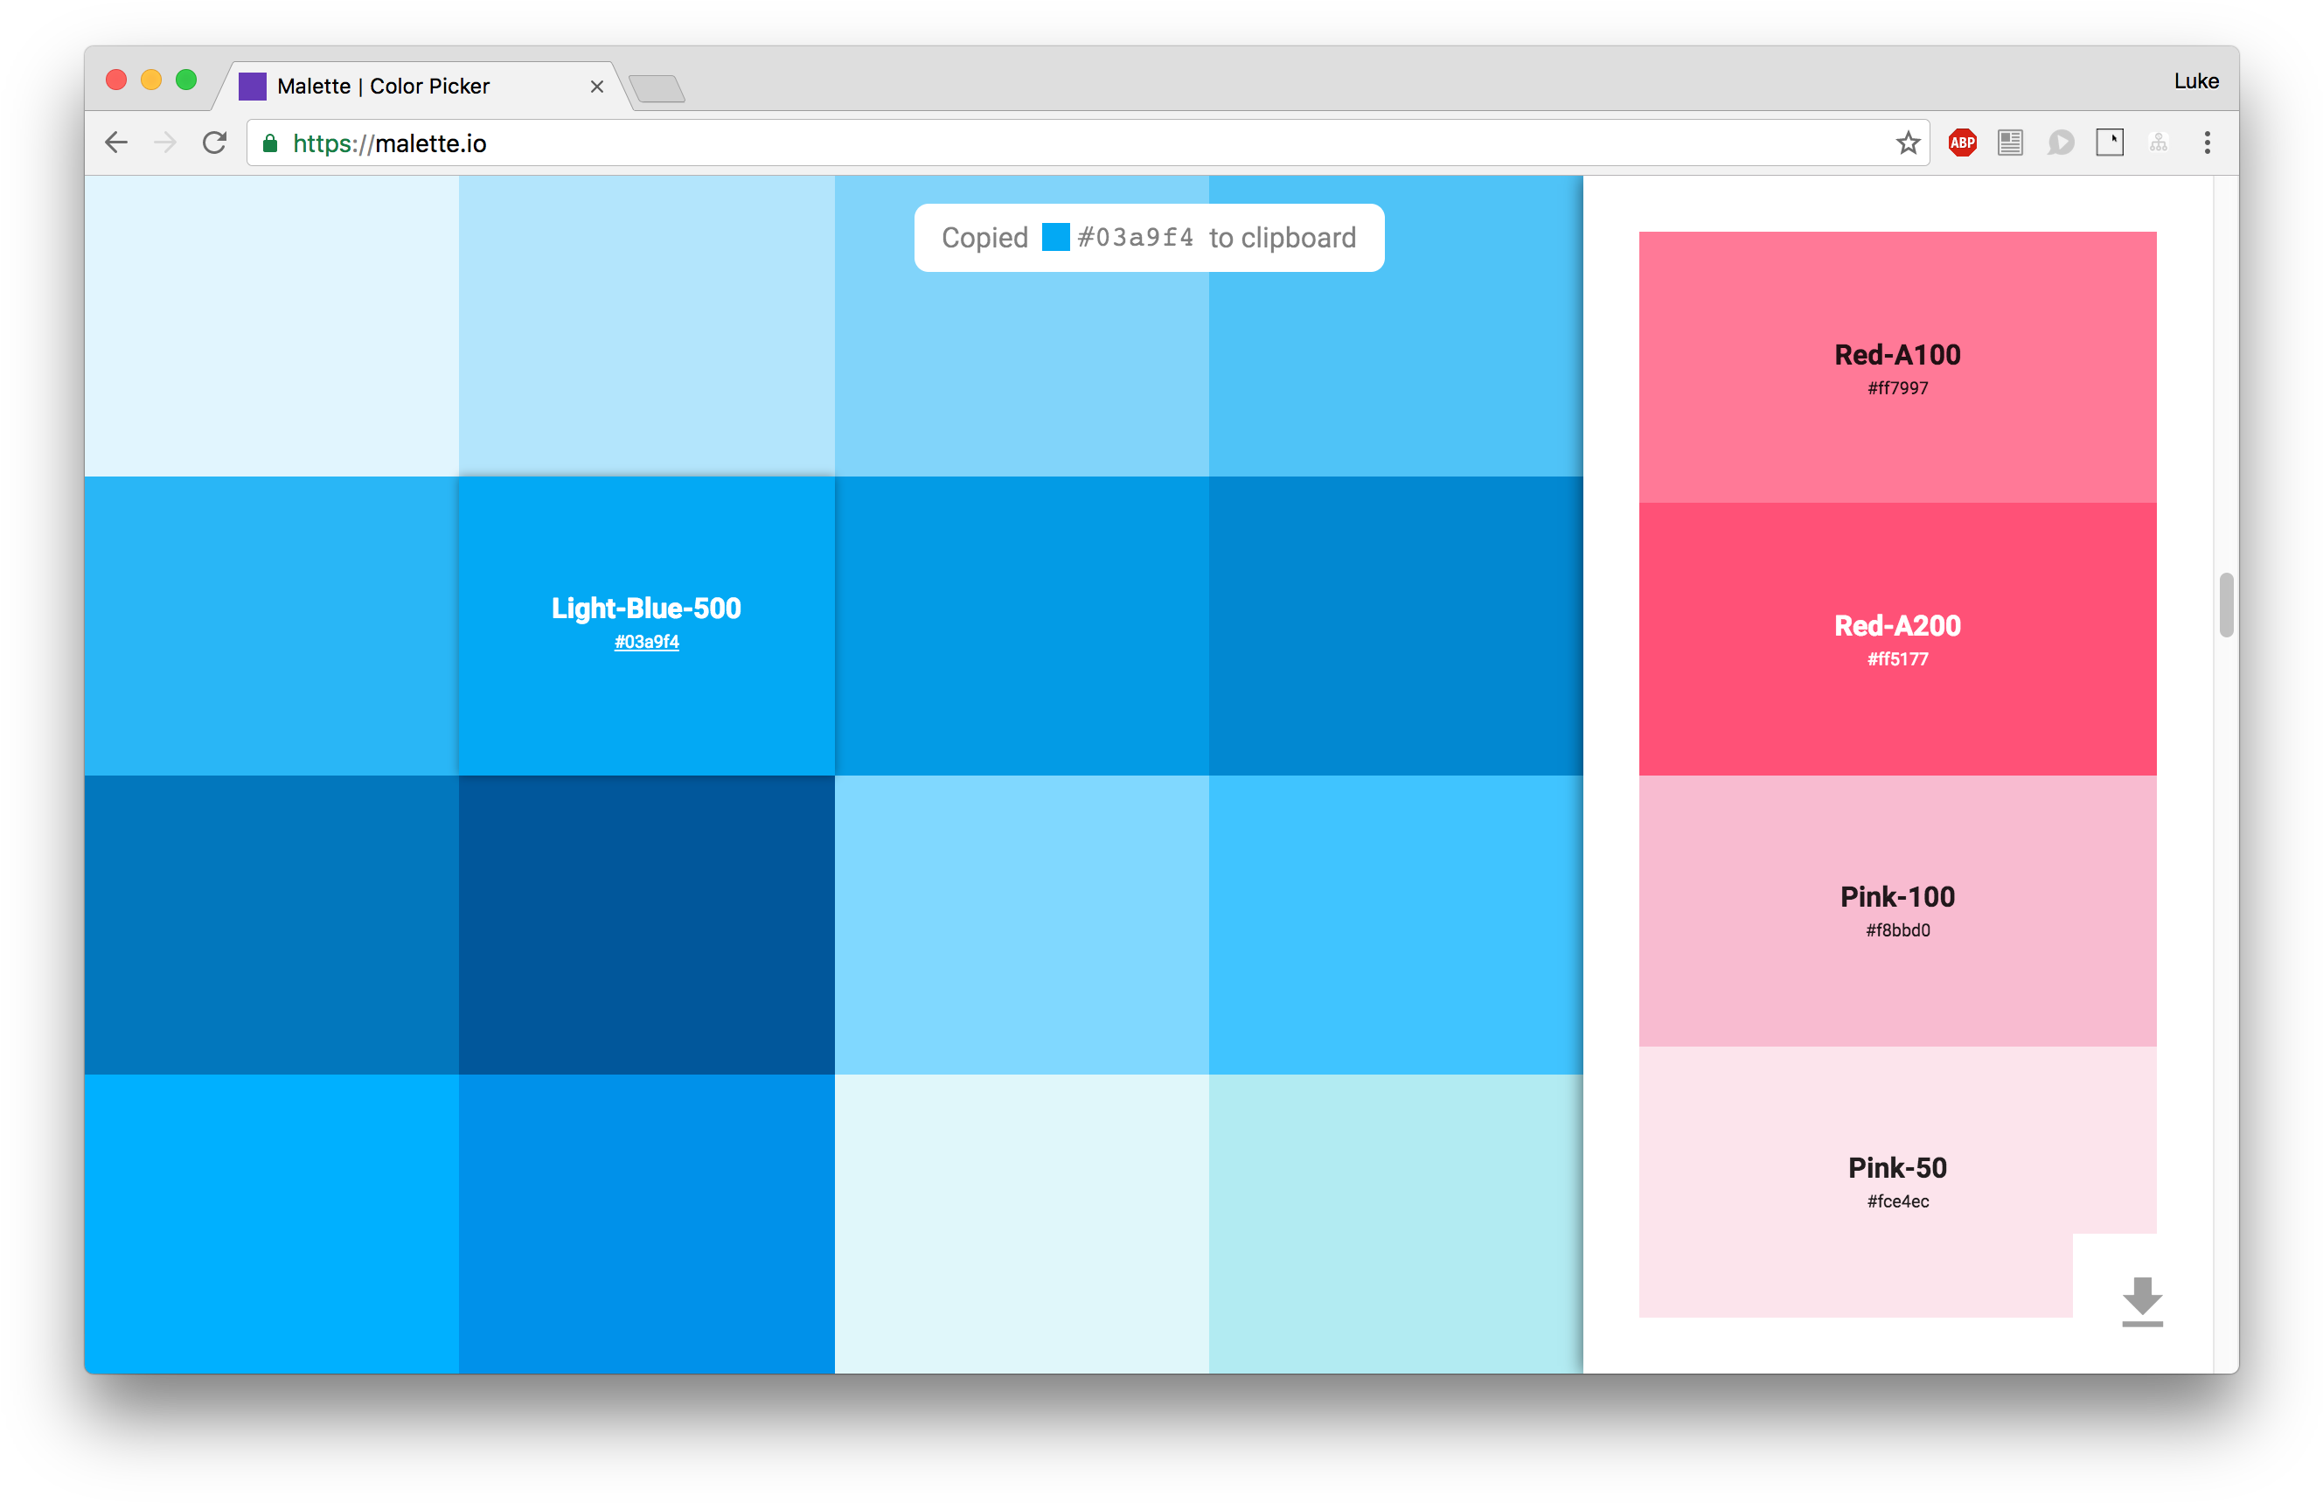This screenshot has height=1503, width=2323.
Task: Pick the Pink-100 palette swatch
Action: [1896, 909]
